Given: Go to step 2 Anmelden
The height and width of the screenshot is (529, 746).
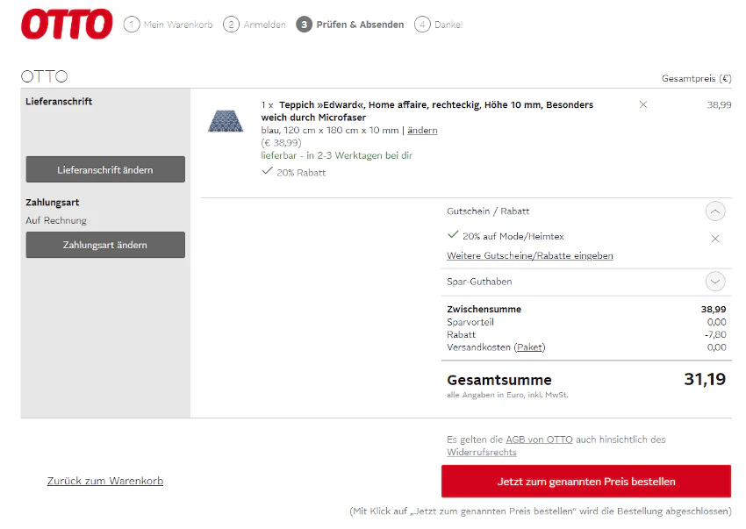Looking at the screenshot, I should coord(255,25).
